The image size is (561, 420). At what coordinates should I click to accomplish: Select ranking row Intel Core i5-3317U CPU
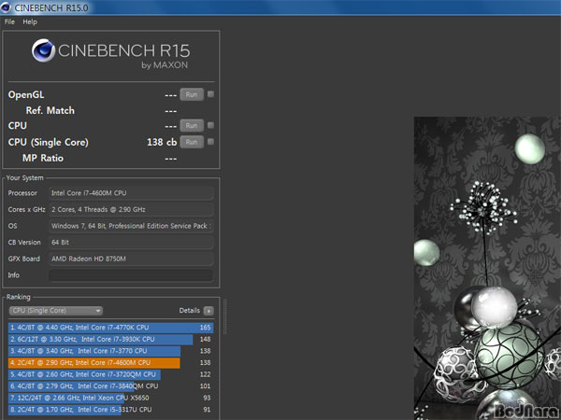click(110, 410)
